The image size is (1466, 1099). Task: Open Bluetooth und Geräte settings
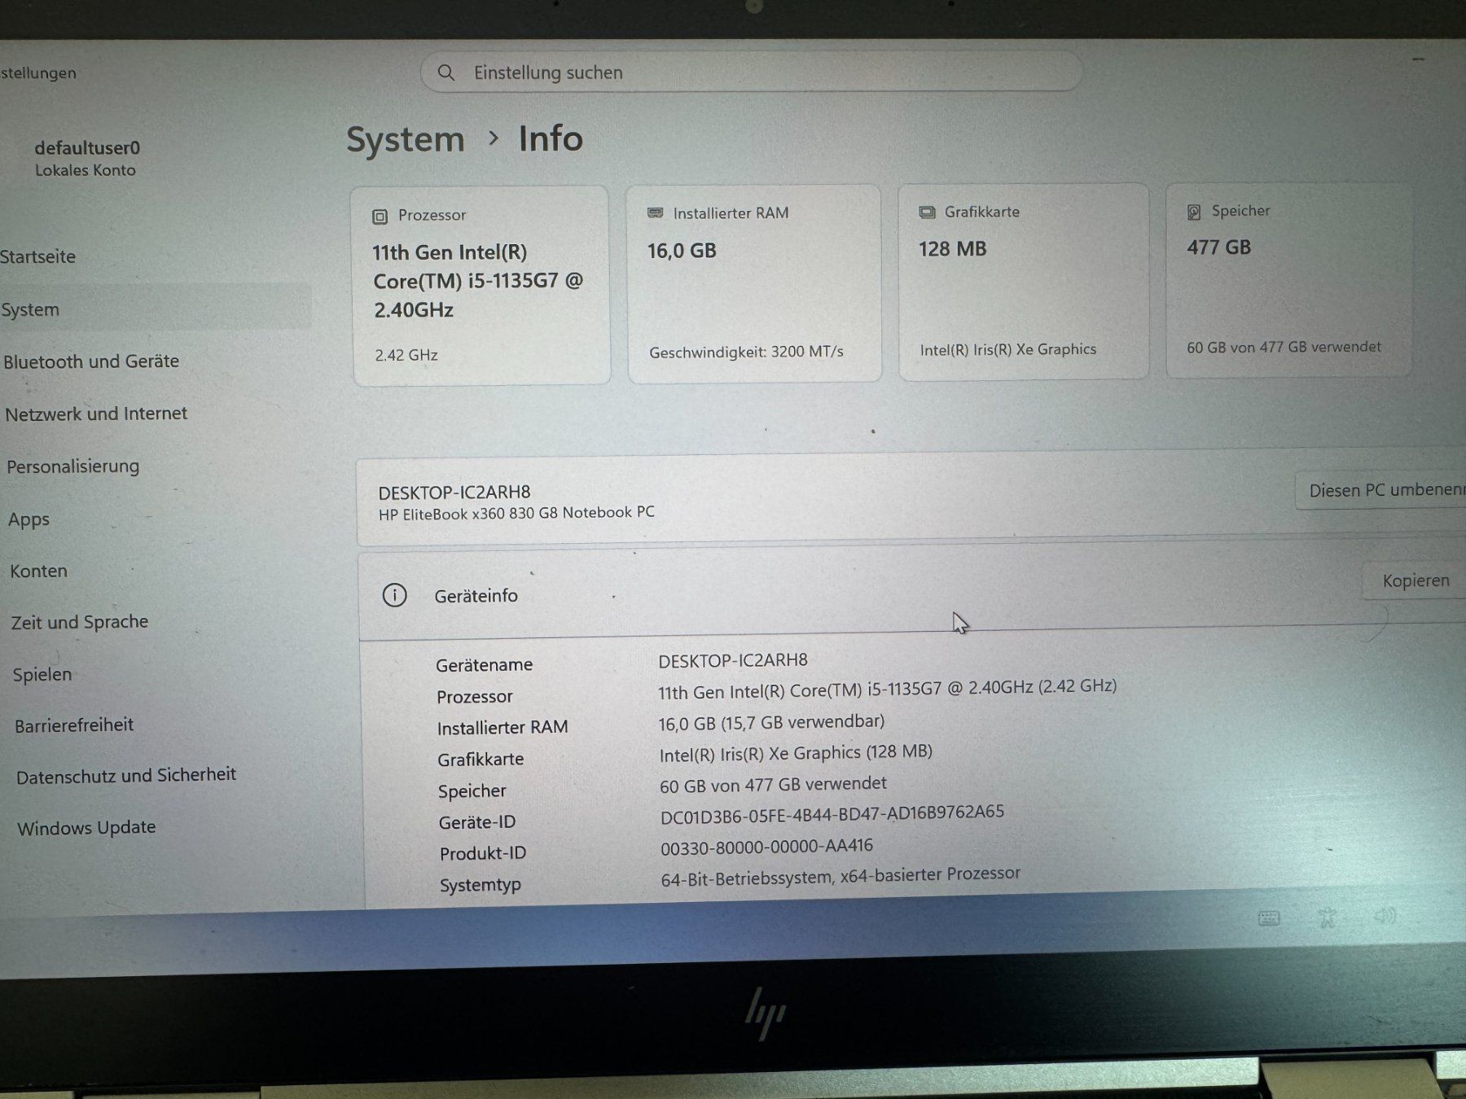click(91, 361)
